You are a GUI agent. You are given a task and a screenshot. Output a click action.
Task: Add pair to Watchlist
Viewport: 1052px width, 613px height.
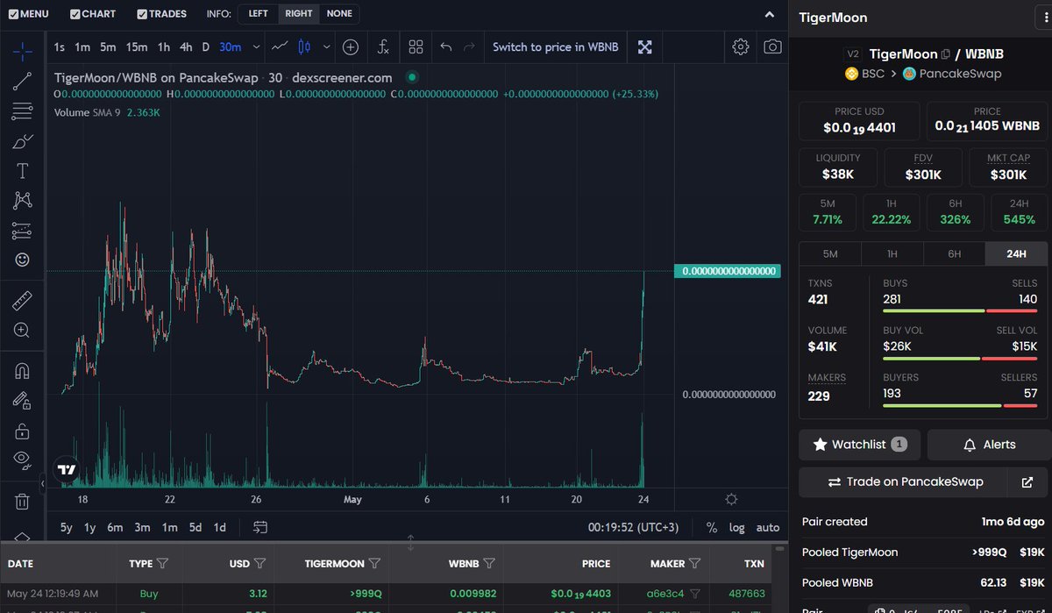tap(859, 445)
